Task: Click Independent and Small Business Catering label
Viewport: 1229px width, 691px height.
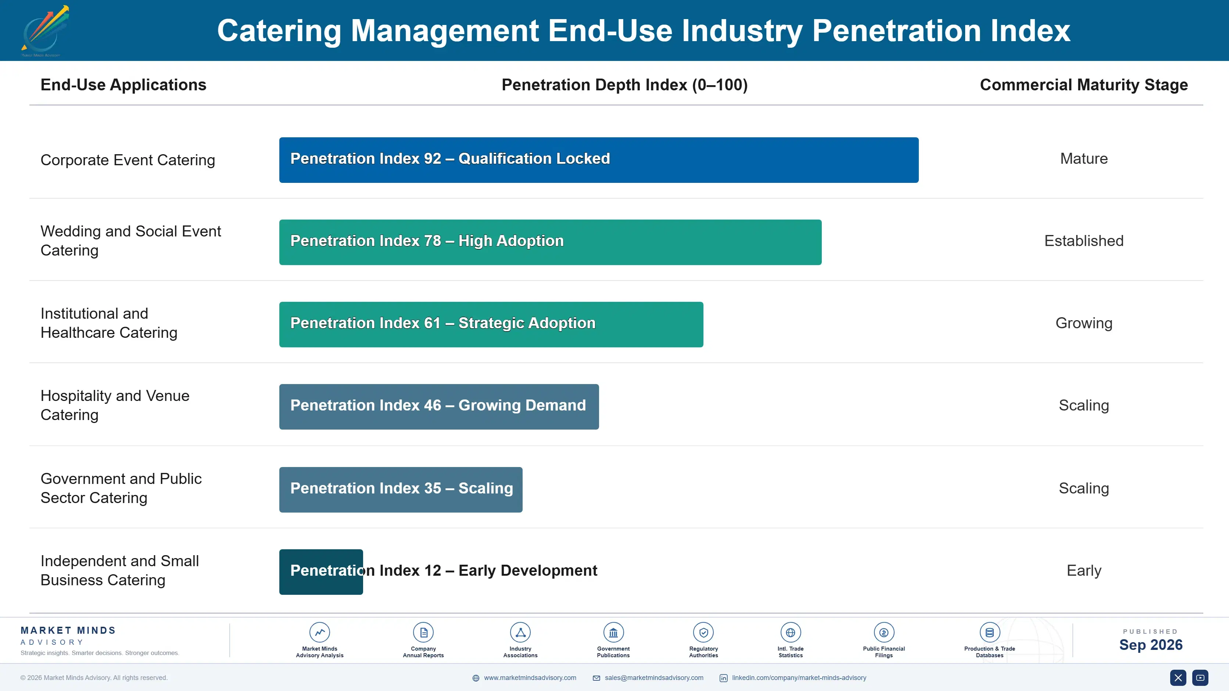Action: point(119,571)
